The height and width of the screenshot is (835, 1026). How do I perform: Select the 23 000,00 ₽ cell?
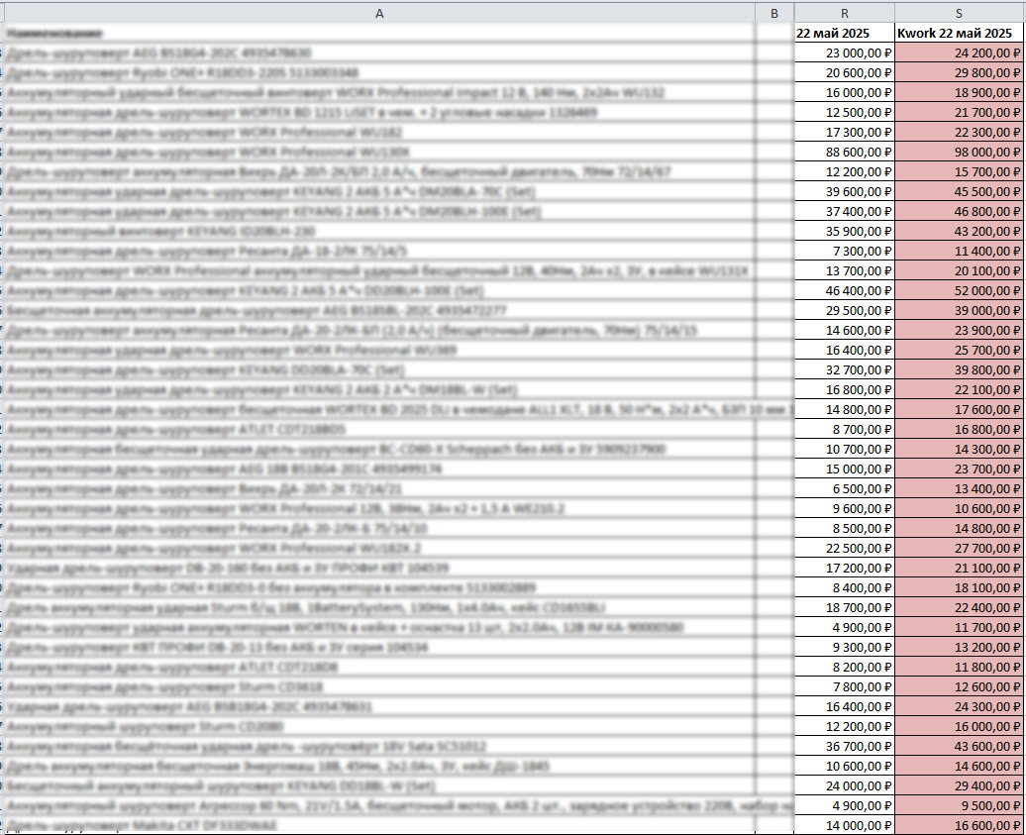(x=844, y=53)
